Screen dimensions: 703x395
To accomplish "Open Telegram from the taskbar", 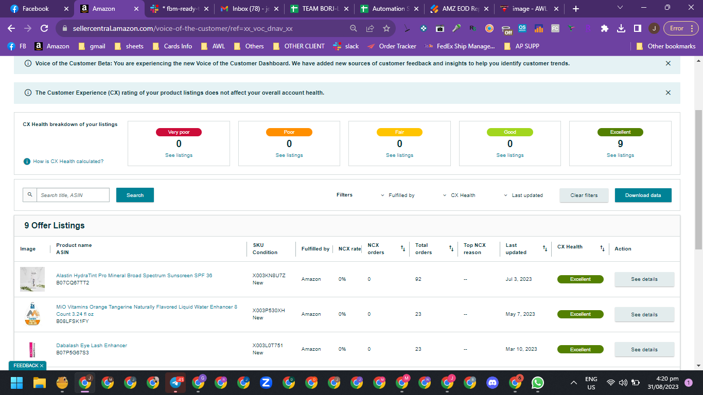I will [x=175, y=382].
